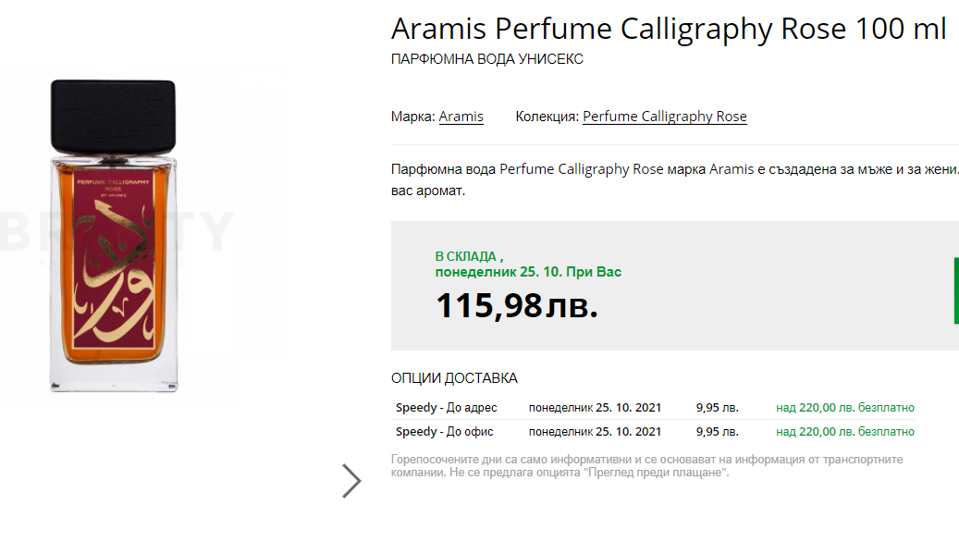Click the ПАРФЮМНА ВОДА УНИСЕКС subtitle
The width and height of the screenshot is (959, 542).
[487, 59]
